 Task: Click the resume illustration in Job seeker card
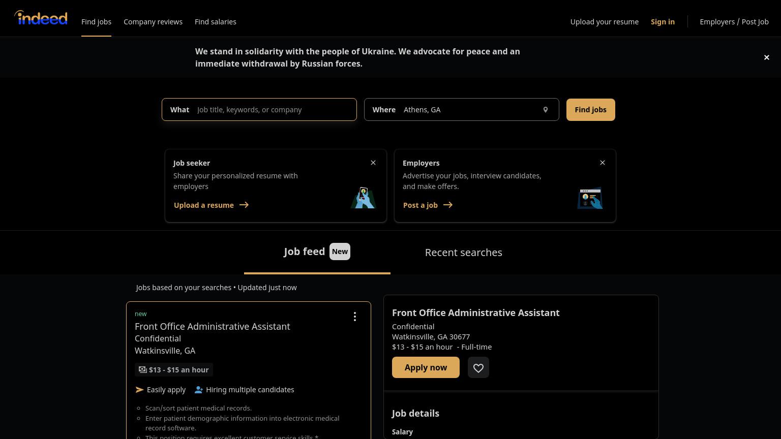pos(363,198)
